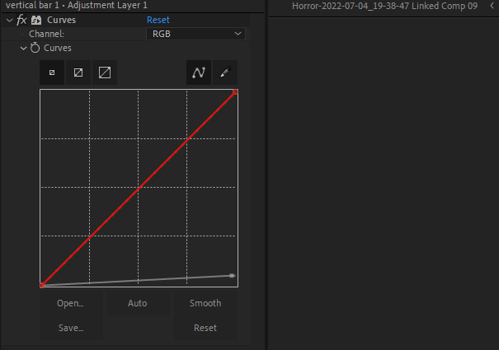This screenshot has width=499, height=350.
Task: Open the RGB channel dropdown
Action: [195, 34]
